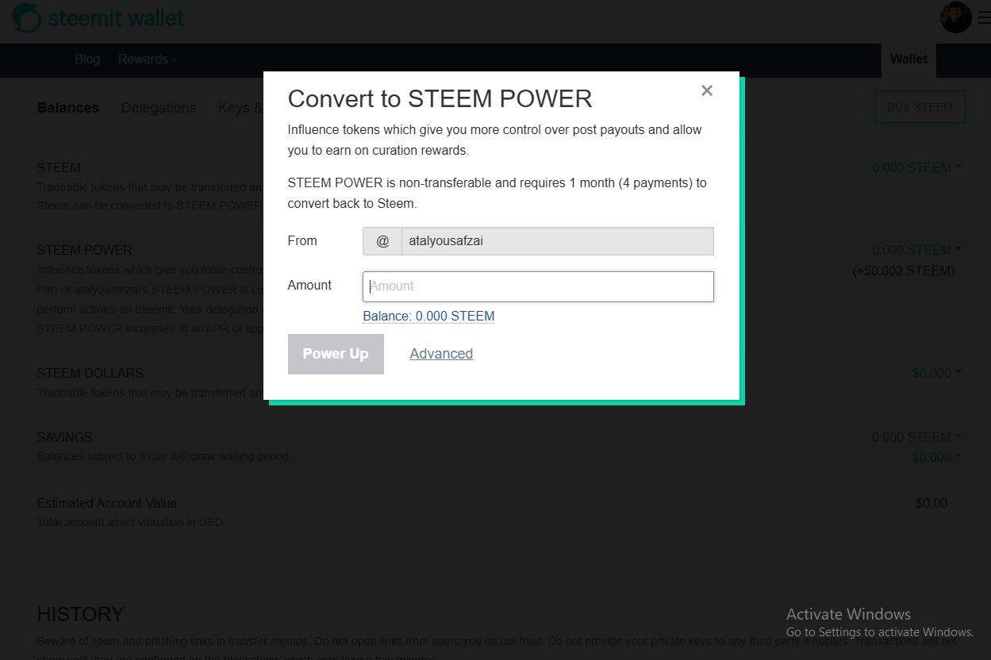The image size is (991, 660).
Task: Open the Blog menu
Action: (87, 59)
